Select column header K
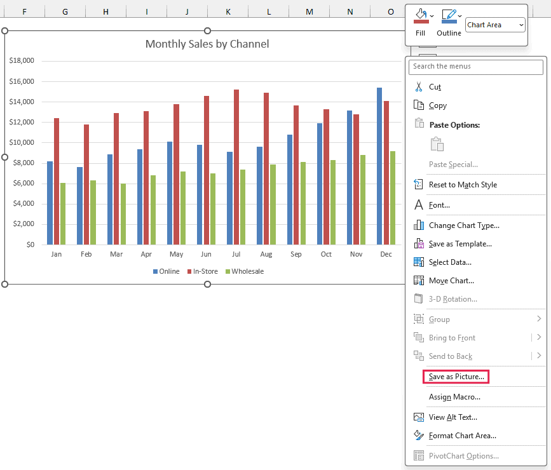This screenshot has height=470, width=551. click(228, 11)
